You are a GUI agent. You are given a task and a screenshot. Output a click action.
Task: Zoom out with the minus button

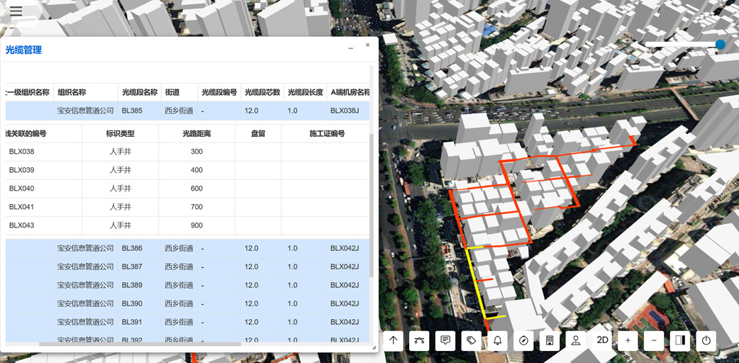[x=654, y=340]
